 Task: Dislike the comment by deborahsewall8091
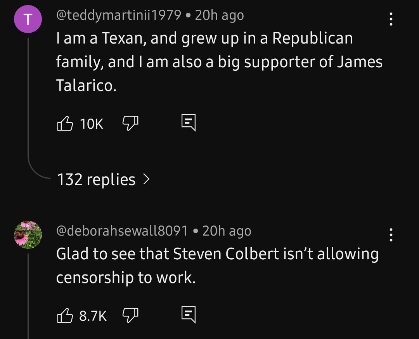coord(130,315)
